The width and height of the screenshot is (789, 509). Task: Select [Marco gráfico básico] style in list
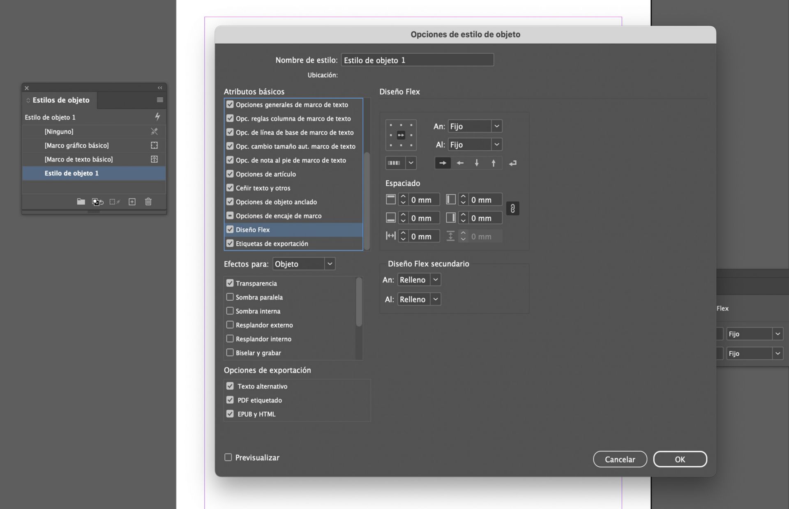[x=77, y=145]
